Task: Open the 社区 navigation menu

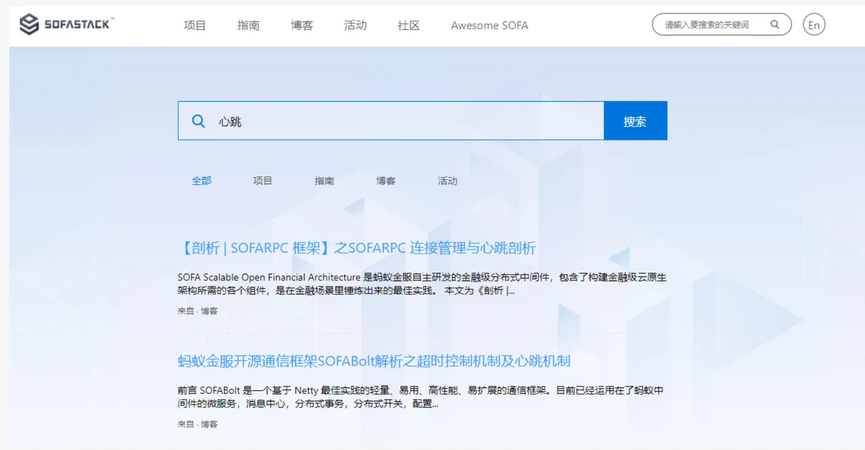Action: (408, 25)
